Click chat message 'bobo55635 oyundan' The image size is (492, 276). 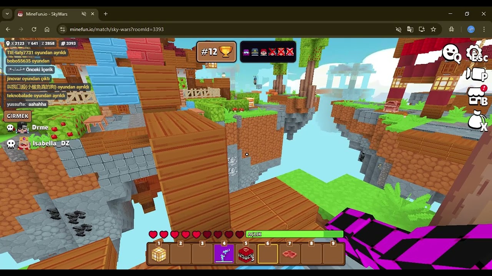(x=28, y=61)
